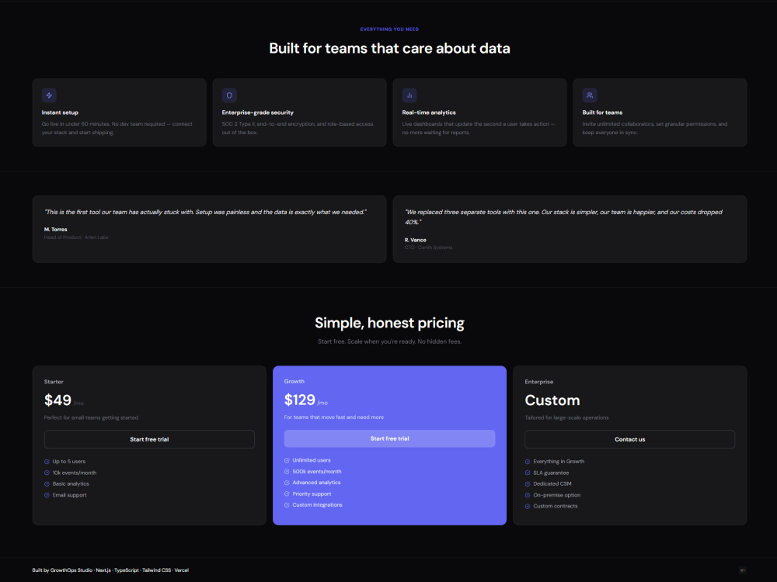Select the Enterprise-grade security card title
Image resolution: width=777 pixels, height=582 pixels.
point(258,113)
